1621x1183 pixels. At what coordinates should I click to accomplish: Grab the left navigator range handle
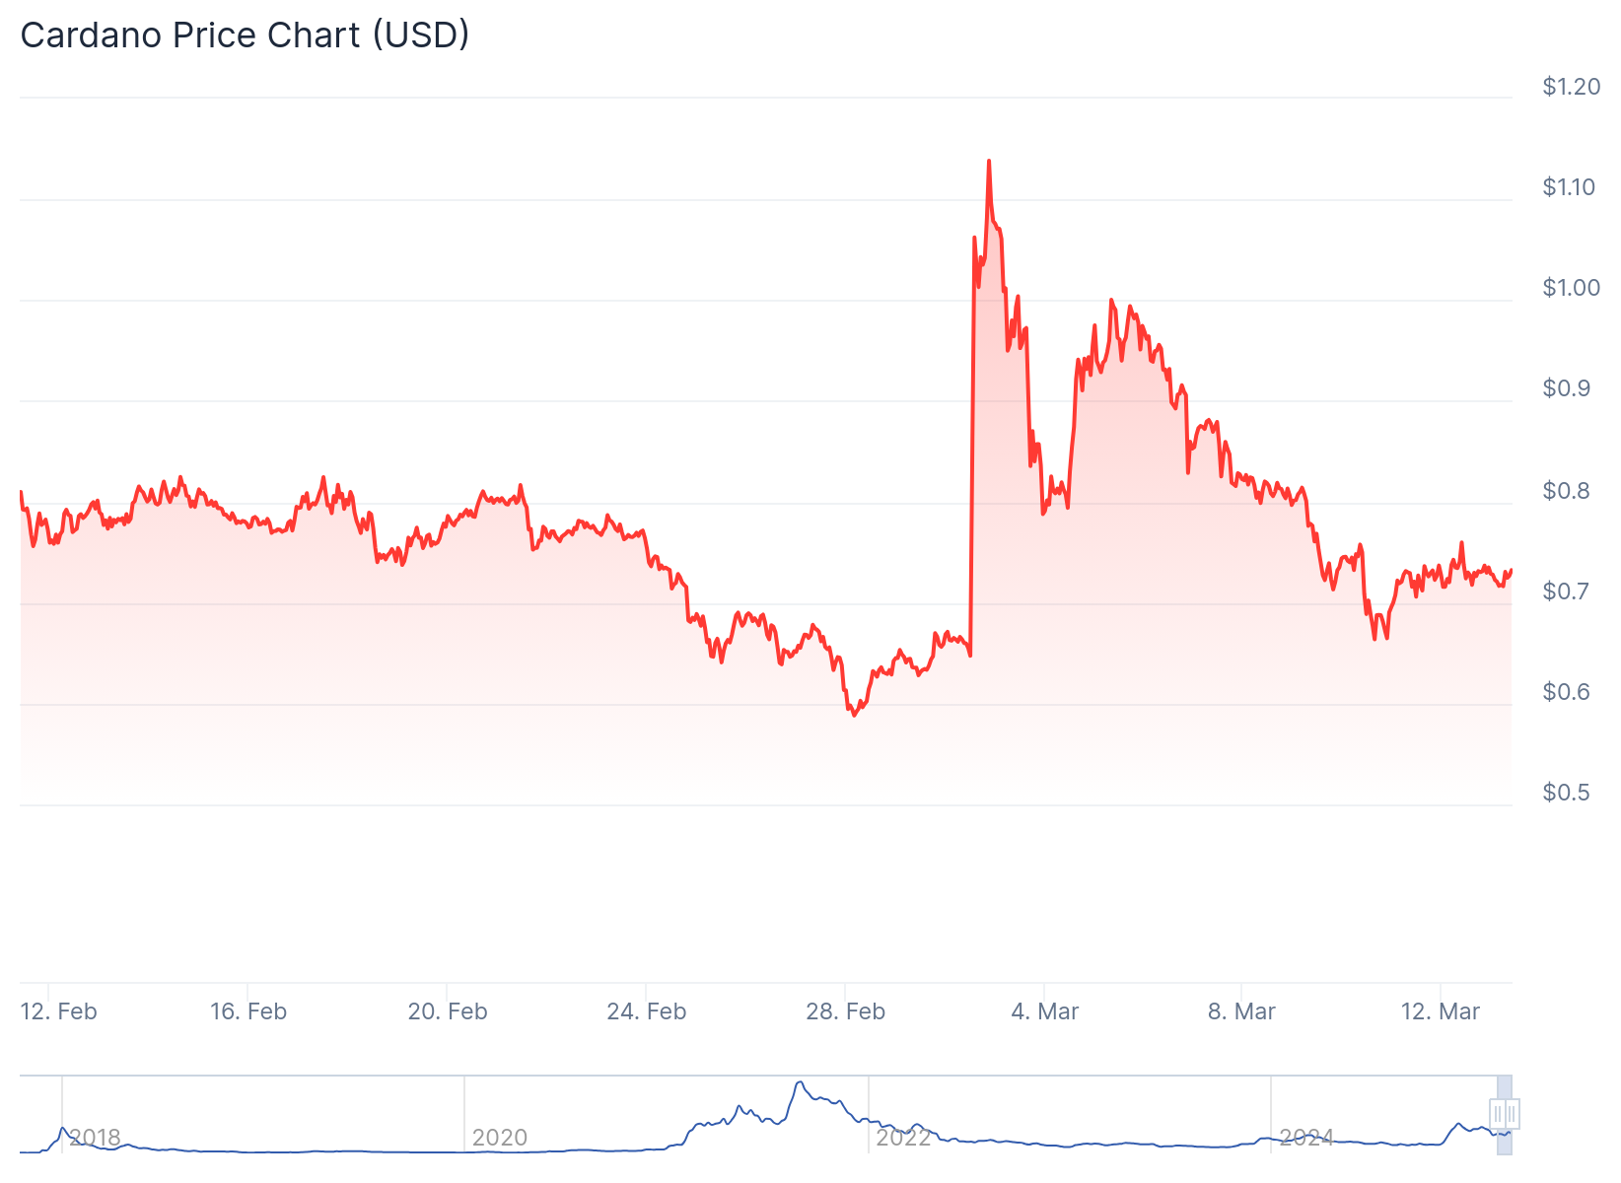pos(1498,1114)
